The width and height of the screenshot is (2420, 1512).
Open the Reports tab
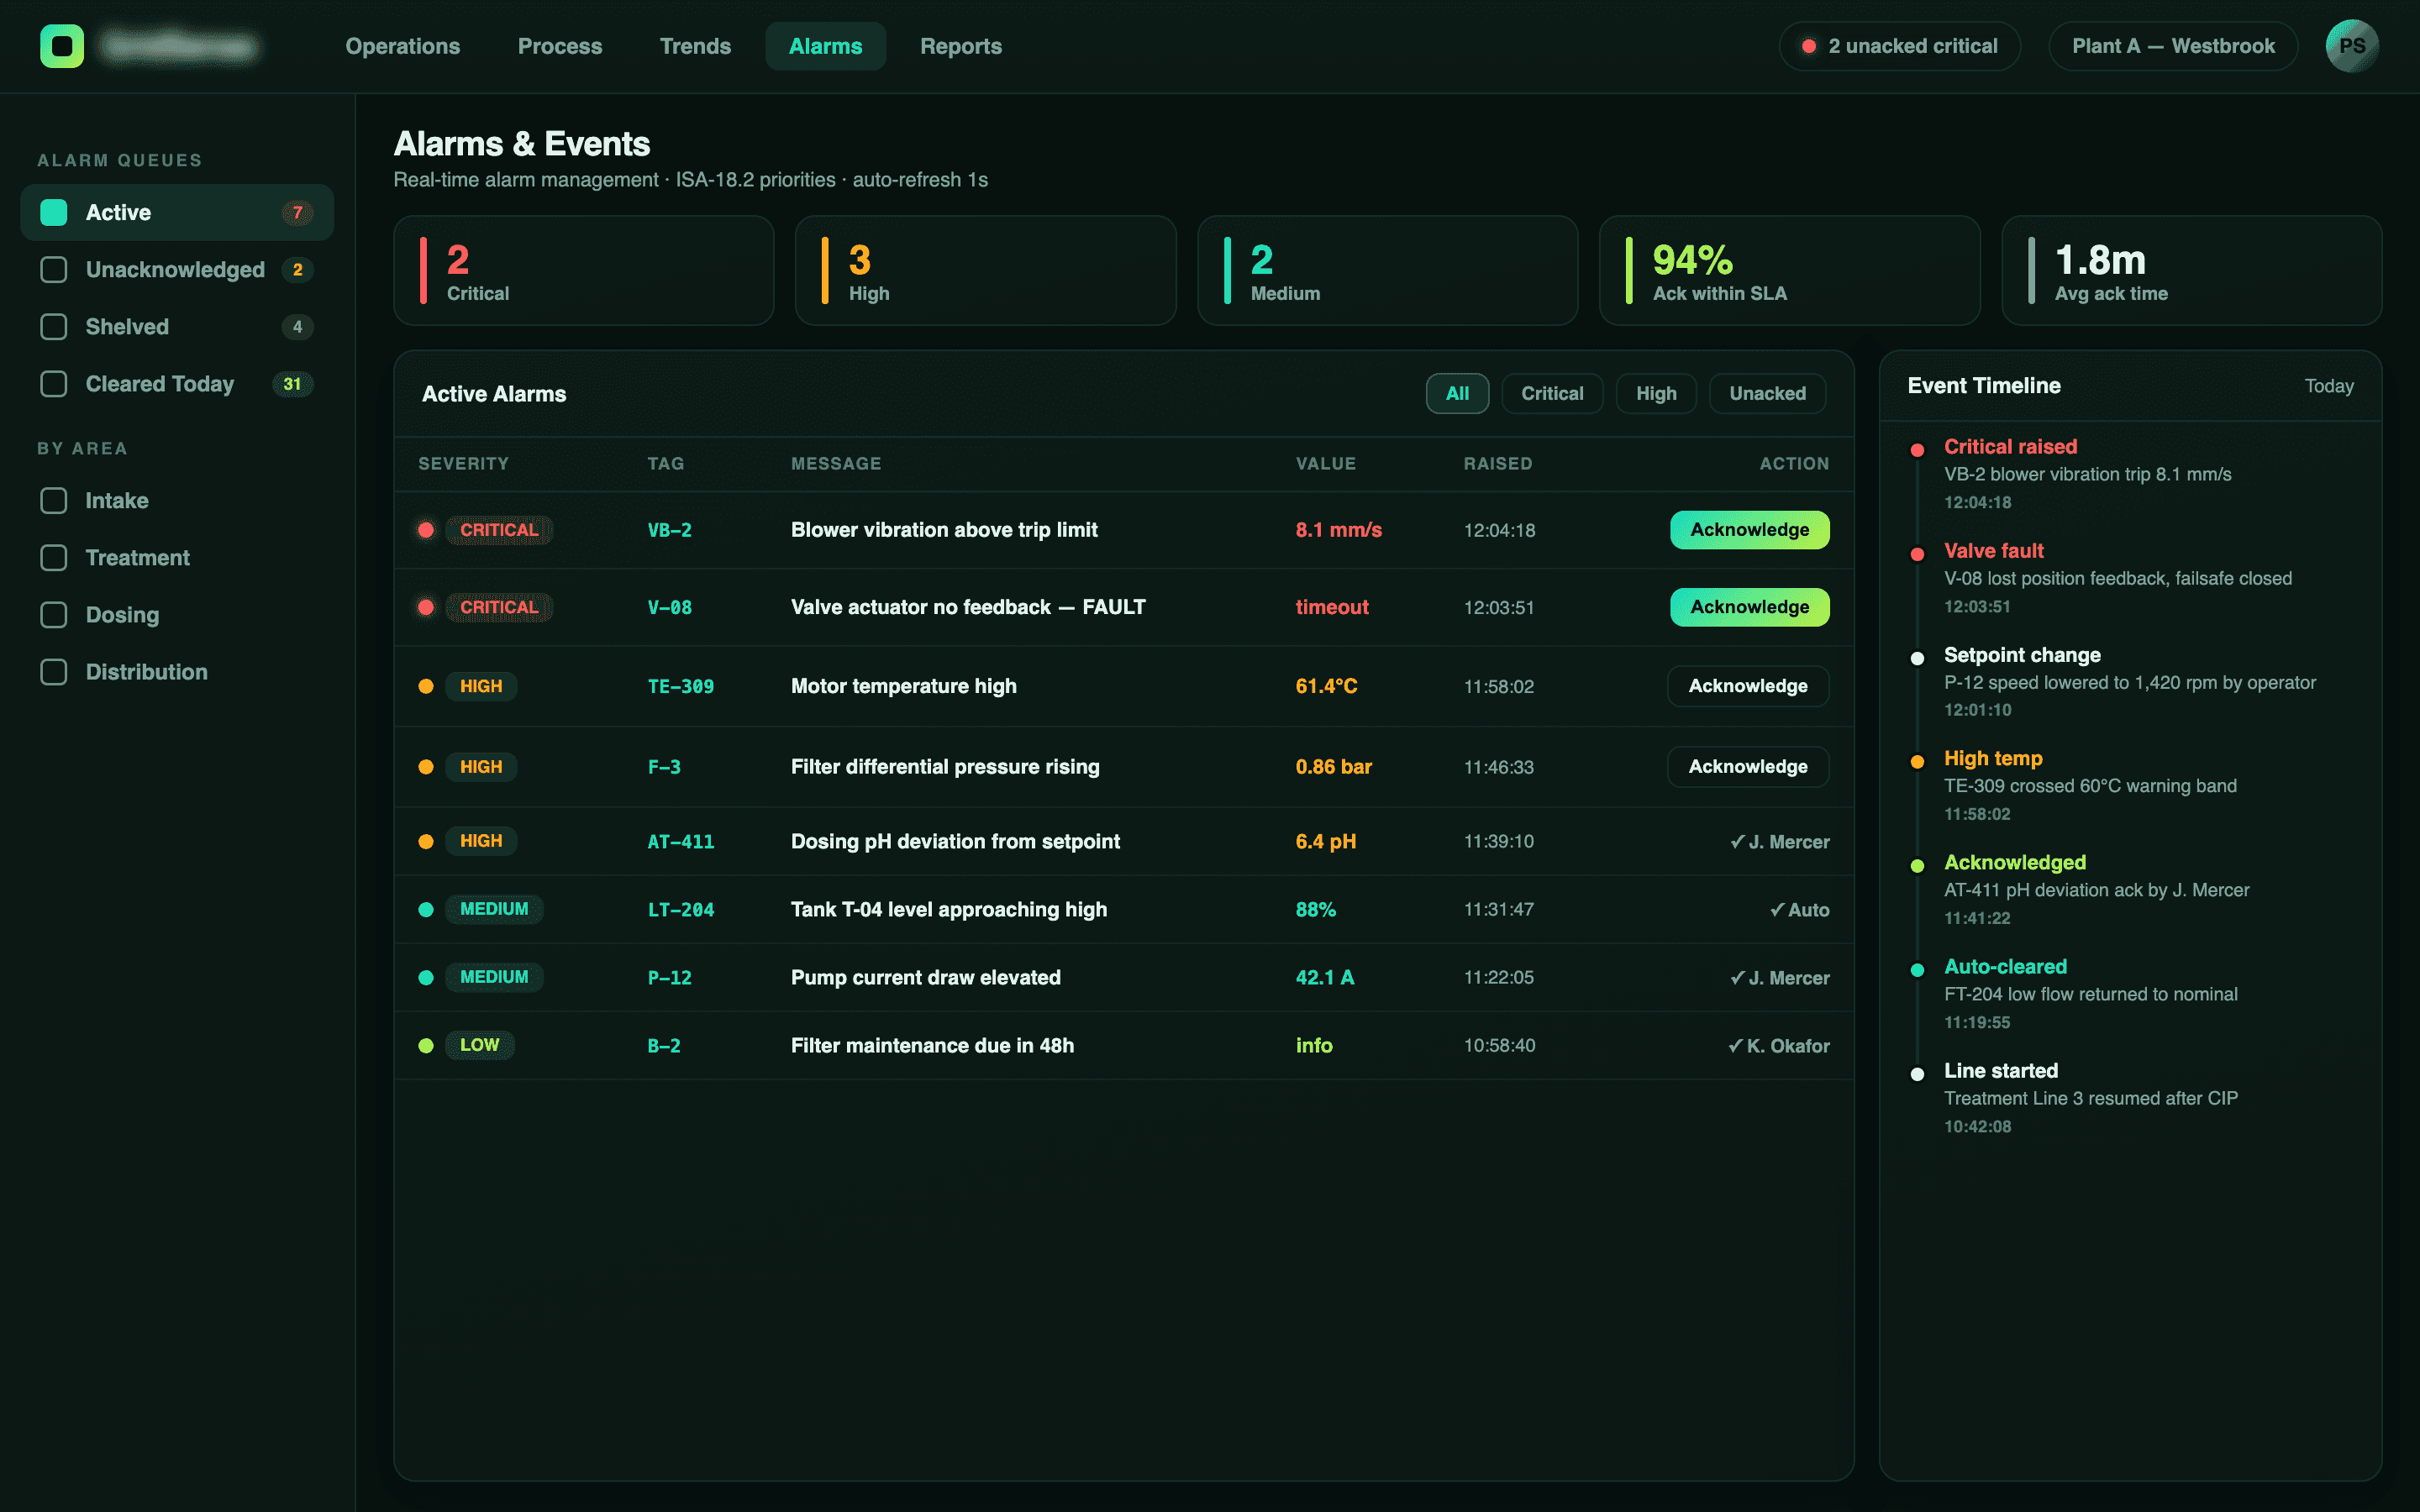961,46
